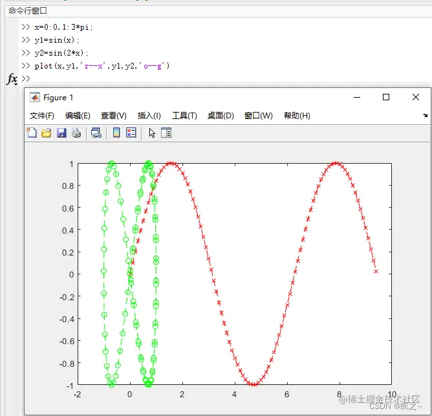Open the 桌面(D) menu
Image resolution: width=432 pixels, height=416 pixels.
221,116
